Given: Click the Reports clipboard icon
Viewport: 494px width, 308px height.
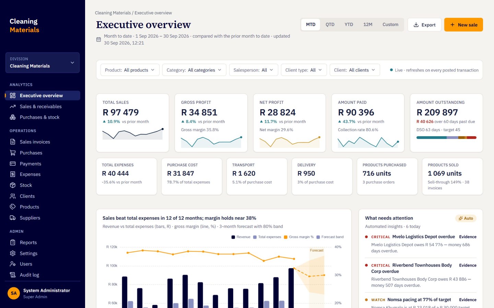Looking at the screenshot, I should coord(13,242).
